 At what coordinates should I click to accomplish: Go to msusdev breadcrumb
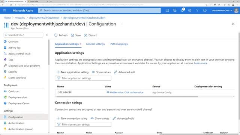(x=20, y=18)
